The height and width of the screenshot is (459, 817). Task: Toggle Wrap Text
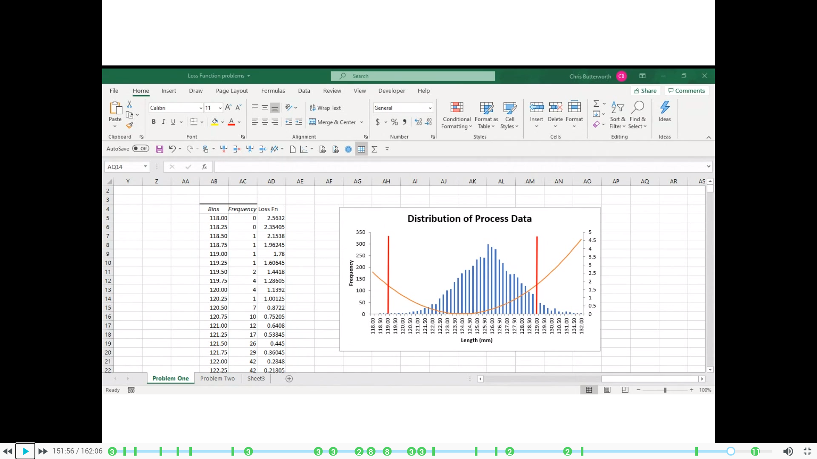point(325,108)
